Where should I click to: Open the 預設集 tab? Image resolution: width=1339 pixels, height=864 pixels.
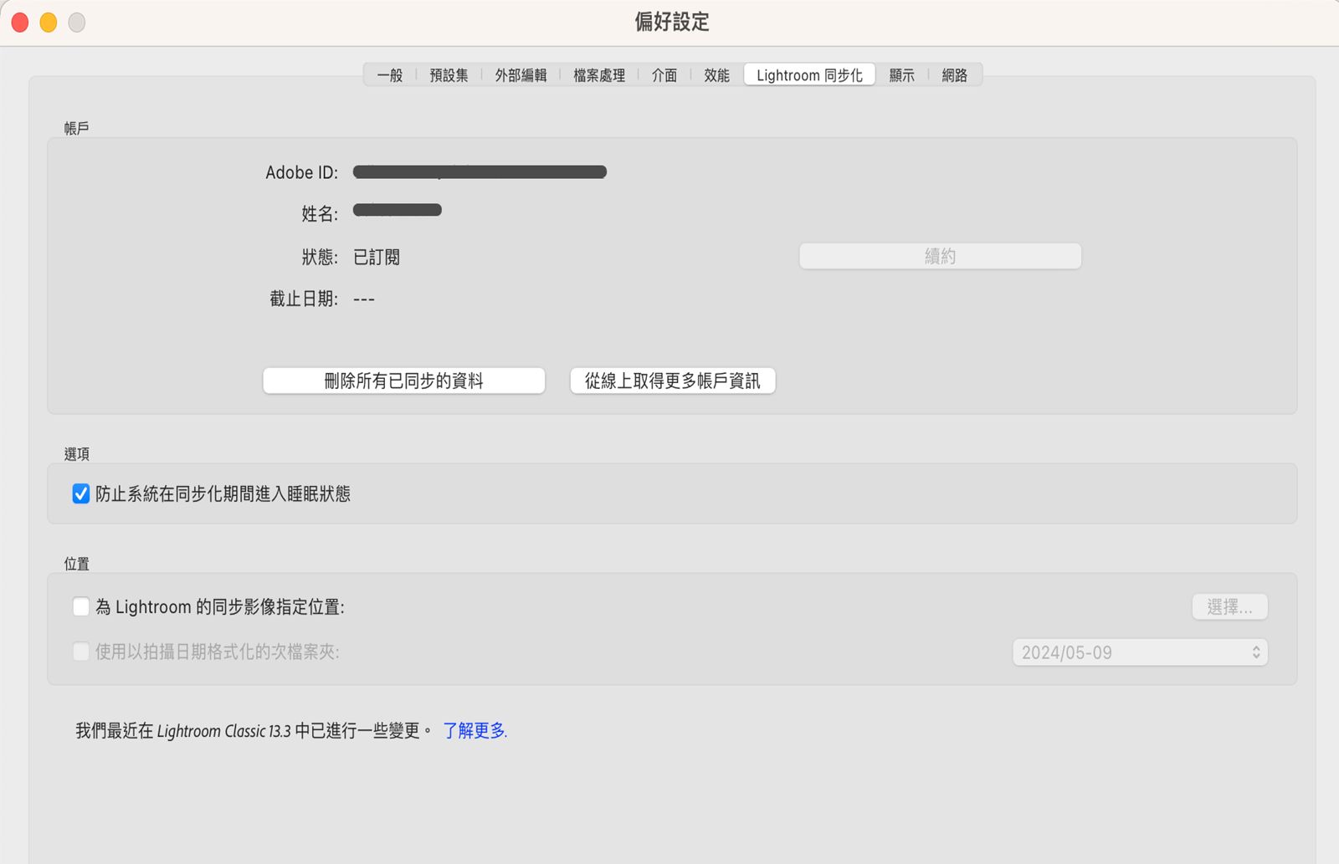point(449,74)
